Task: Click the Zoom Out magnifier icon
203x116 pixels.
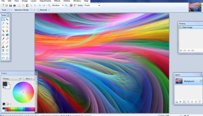Action: point(49,5)
